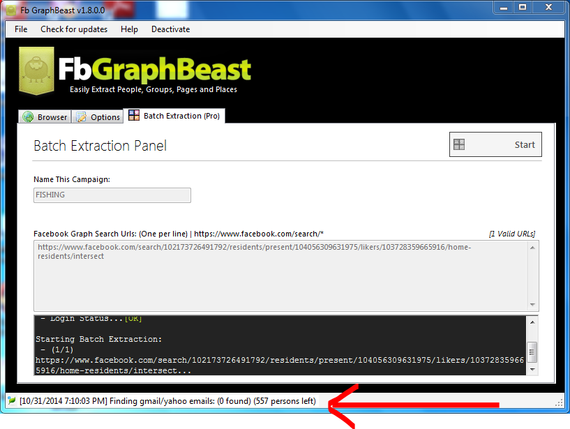Click the Name This Campaign field

(112, 195)
